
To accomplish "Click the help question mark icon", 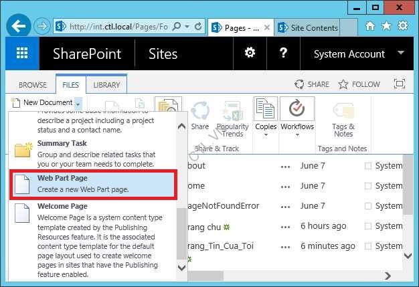I will pos(283,54).
